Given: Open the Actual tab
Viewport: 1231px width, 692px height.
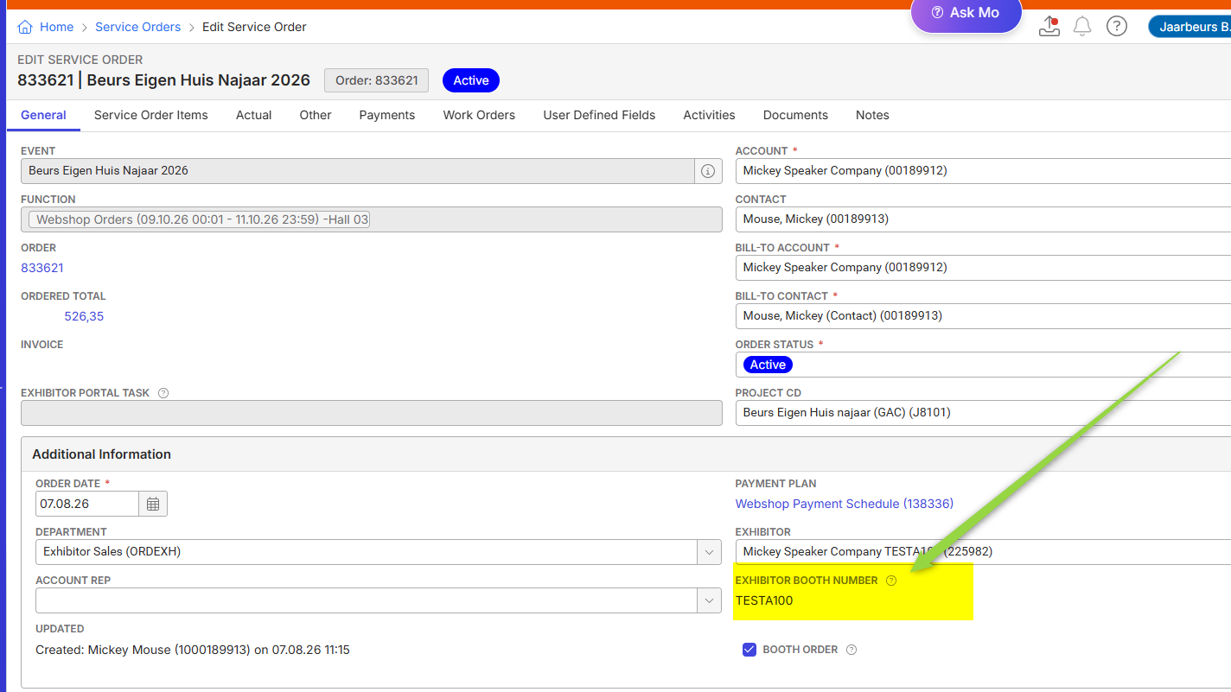Looking at the screenshot, I should tap(254, 115).
